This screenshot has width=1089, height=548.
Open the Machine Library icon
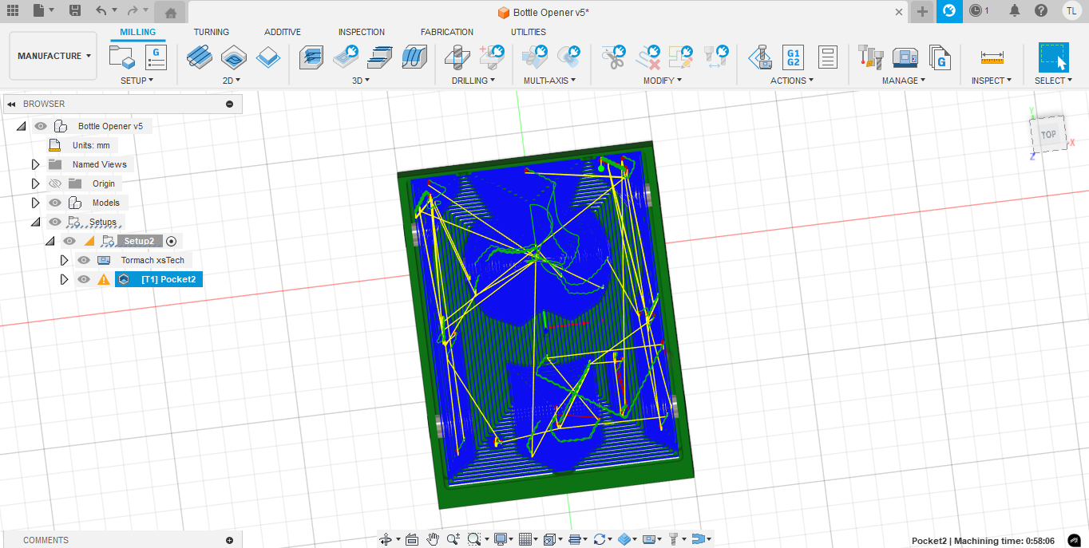(904, 57)
